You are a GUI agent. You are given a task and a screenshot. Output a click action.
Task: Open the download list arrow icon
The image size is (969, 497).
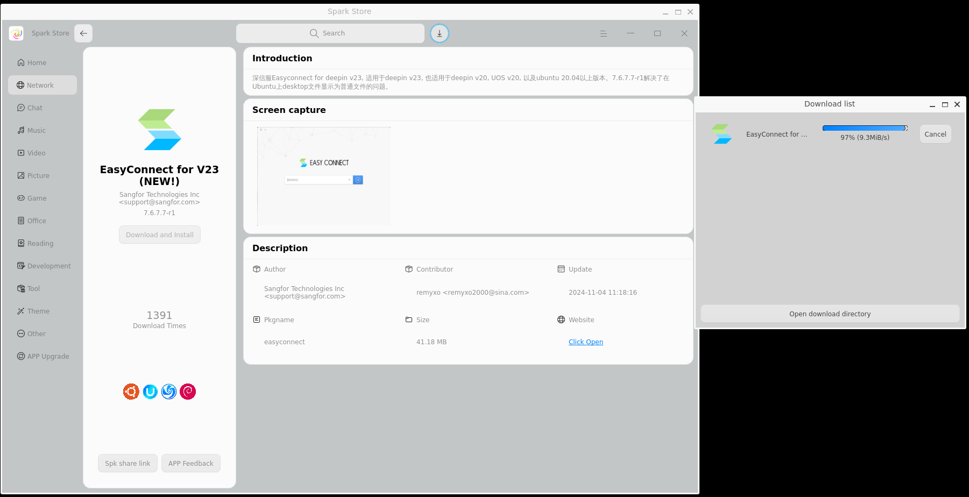click(x=440, y=33)
